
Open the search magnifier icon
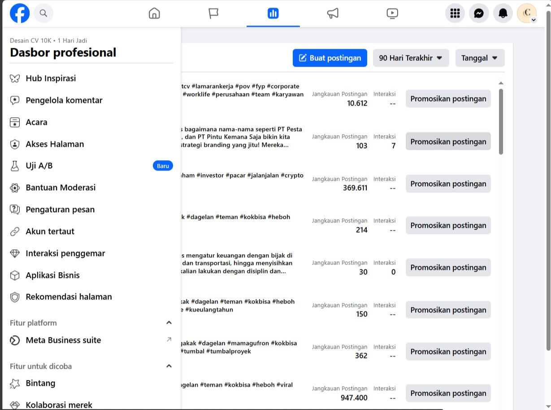tap(43, 13)
